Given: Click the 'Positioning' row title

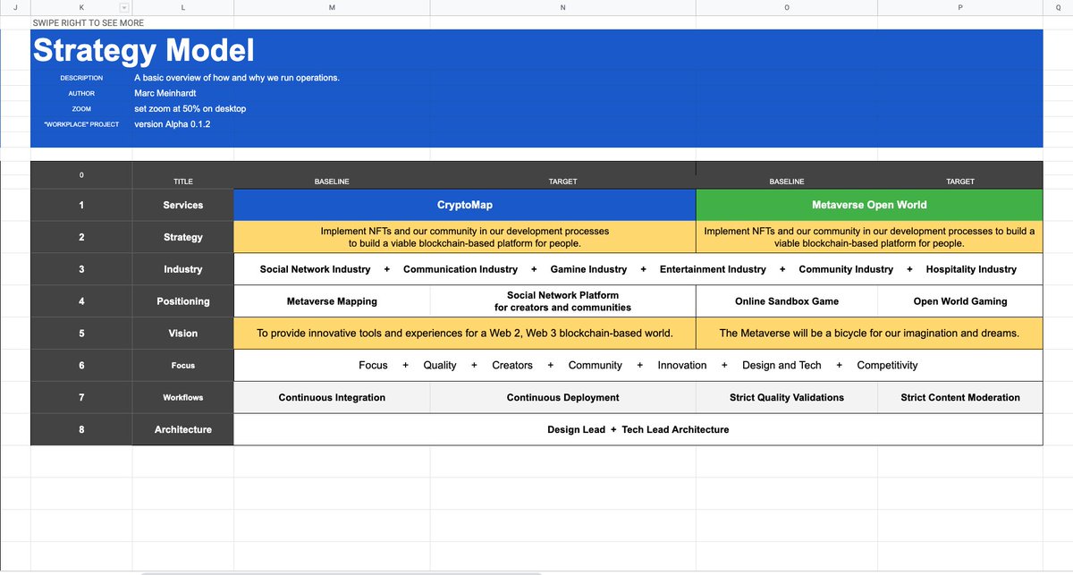Looking at the screenshot, I should point(183,301).
